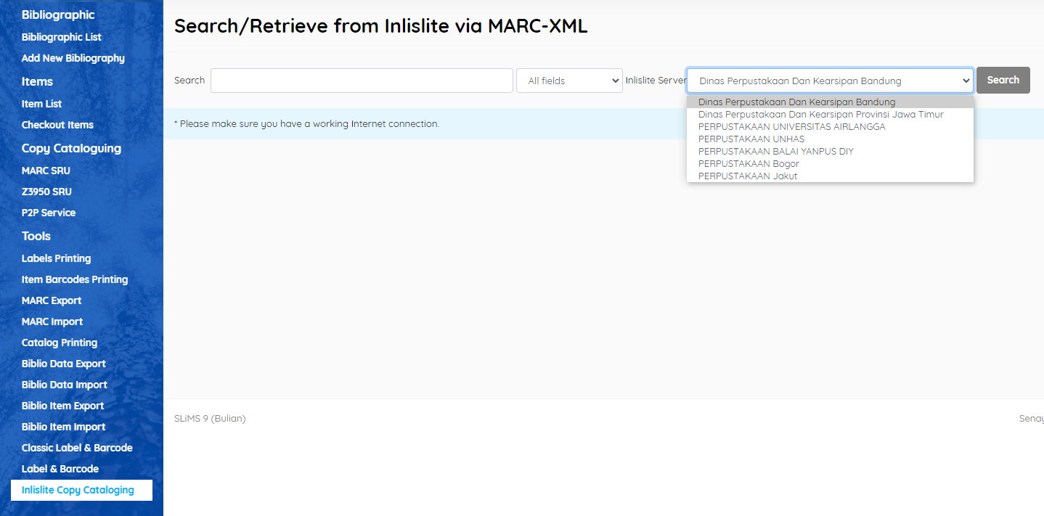Open the Bibliographic List page

(61, 36)
